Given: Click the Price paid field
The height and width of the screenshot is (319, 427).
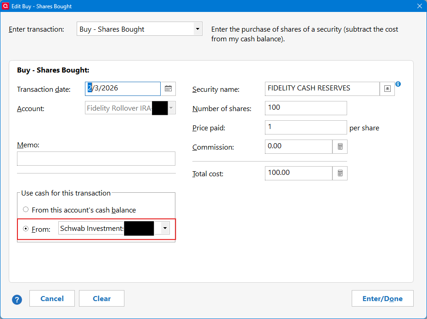Looking at the screenshot, I should [x=306, y=128].
